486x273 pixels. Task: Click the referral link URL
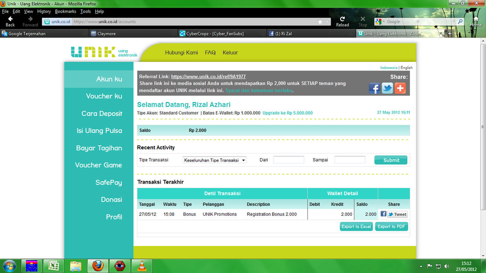coord(208,77)
